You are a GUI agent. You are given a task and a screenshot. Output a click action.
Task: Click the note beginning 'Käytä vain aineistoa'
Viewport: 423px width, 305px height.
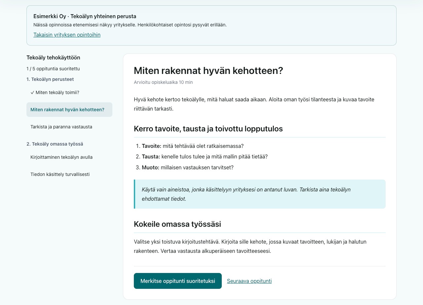click(x=260, y=194)
